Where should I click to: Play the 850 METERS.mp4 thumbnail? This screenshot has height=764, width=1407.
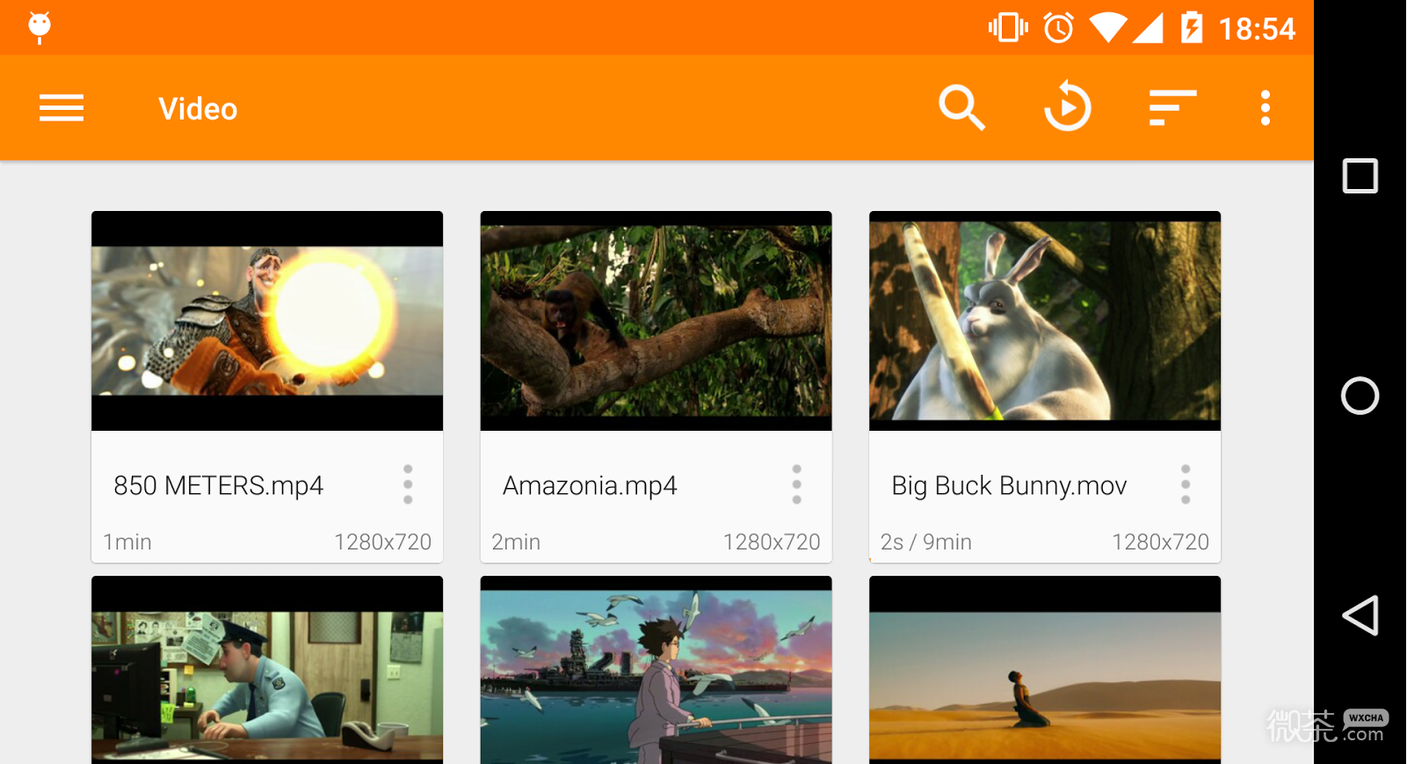tap(267, 321)
